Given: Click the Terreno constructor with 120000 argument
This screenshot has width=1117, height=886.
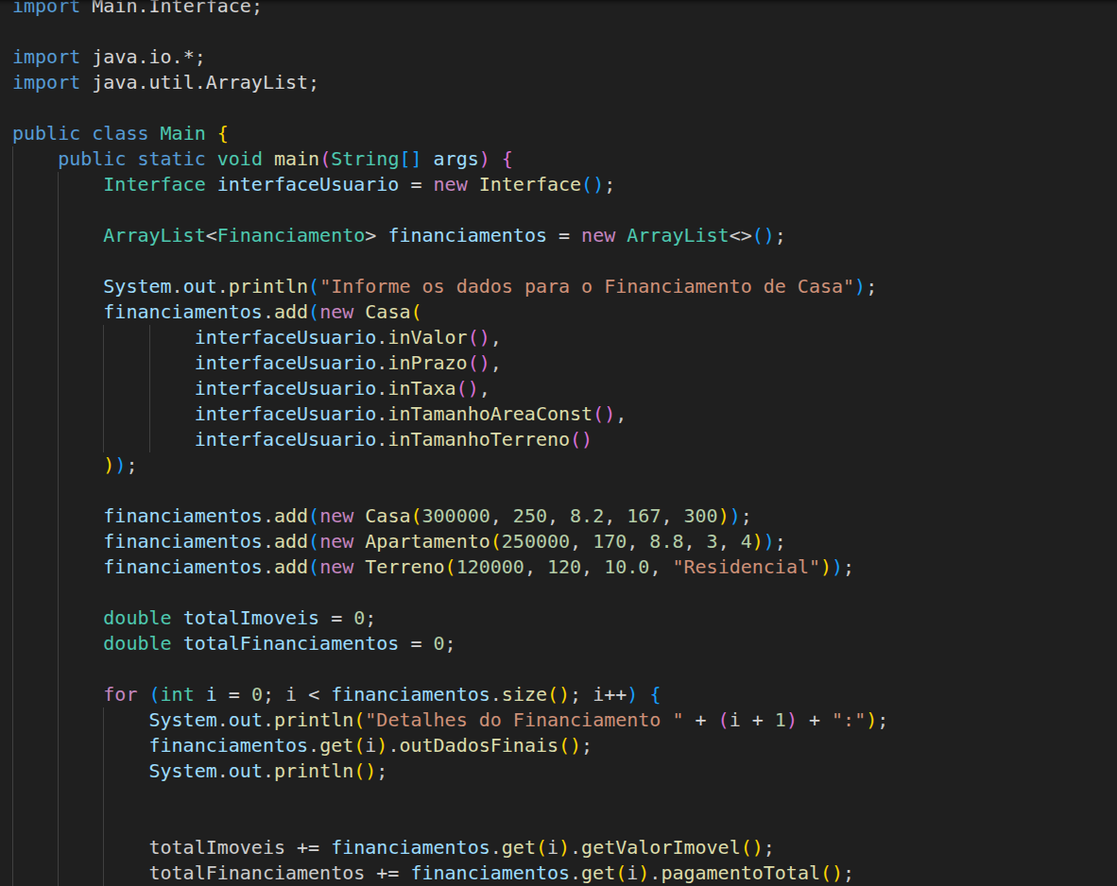Looking at the screenshot, I should [404, 567].
